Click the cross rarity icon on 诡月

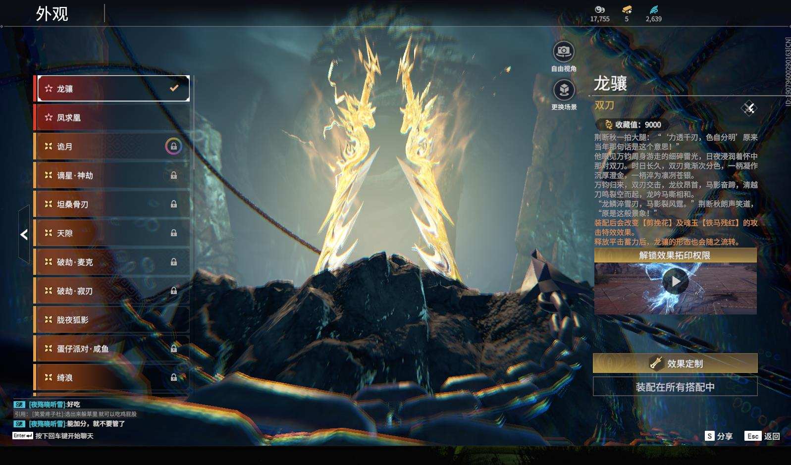point(49,147)
